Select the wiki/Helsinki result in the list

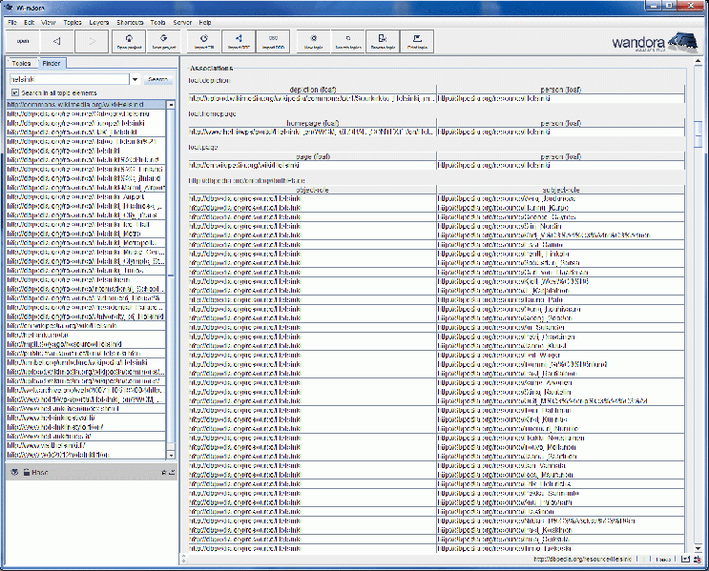(x=62, y=325)
